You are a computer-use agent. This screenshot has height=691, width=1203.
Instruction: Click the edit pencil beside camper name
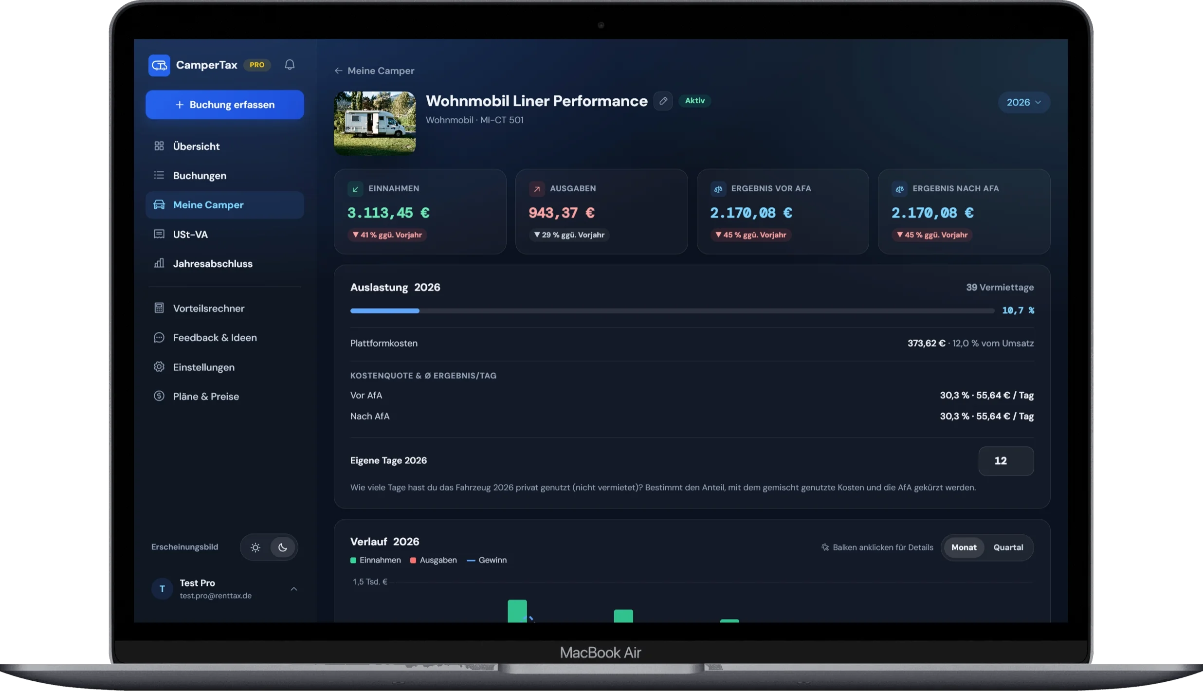pos(663,101)
